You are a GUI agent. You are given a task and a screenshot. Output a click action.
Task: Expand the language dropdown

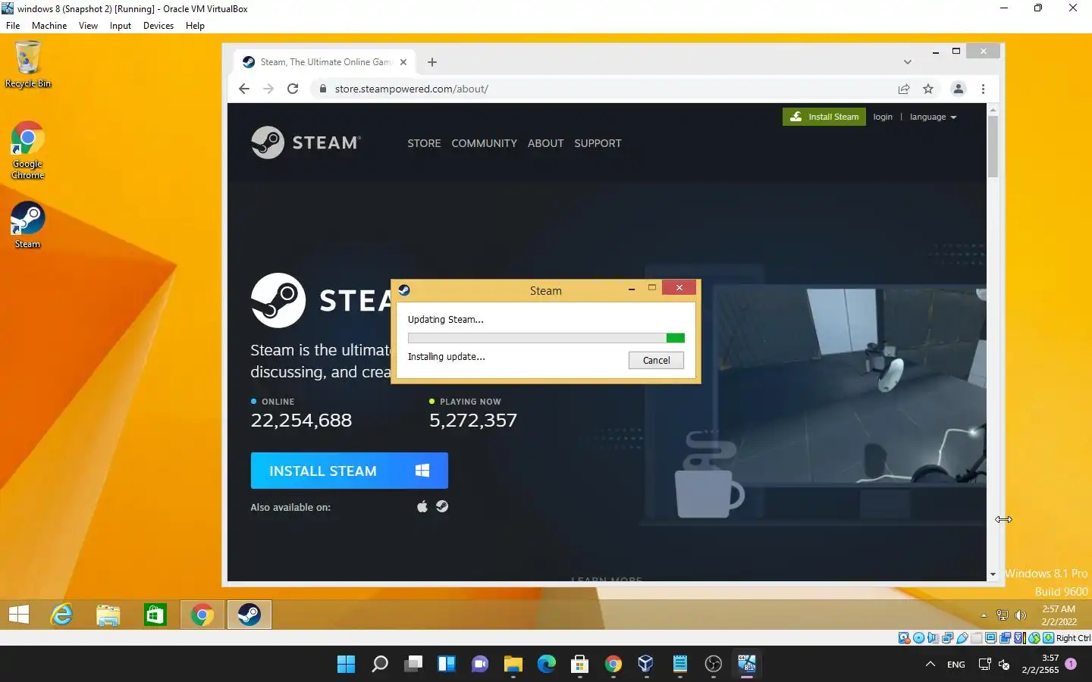tap(933, 117)
